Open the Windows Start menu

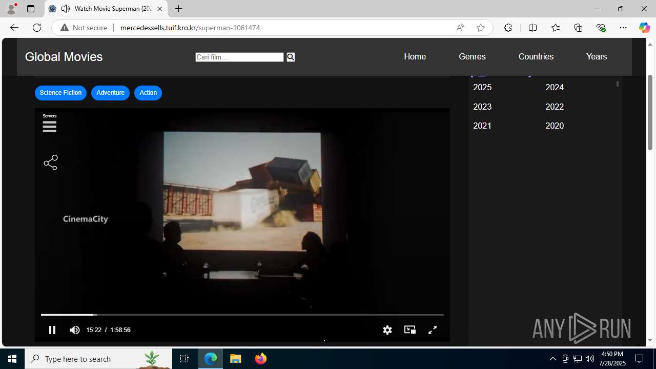click(x=12, y=359)
